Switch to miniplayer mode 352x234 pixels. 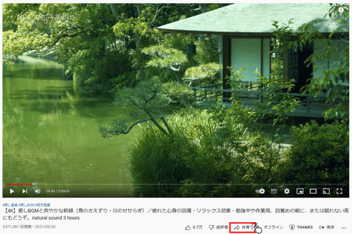[300, 191]
